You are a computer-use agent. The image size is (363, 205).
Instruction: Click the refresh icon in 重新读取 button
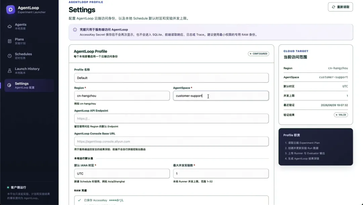point(333,7)
